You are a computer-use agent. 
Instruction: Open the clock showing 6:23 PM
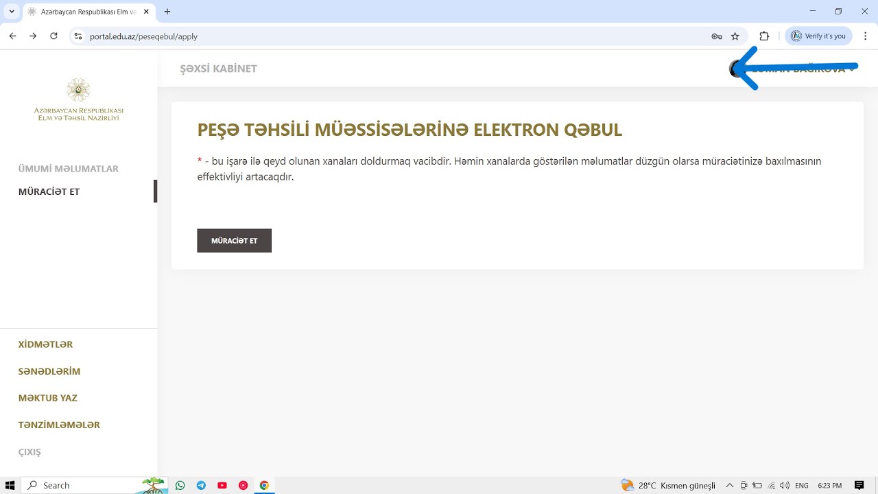pos(830,485)
